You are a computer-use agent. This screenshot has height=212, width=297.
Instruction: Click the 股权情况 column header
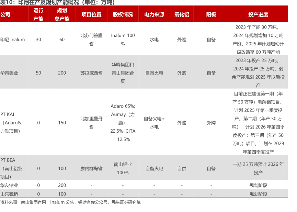coord(123,14)
